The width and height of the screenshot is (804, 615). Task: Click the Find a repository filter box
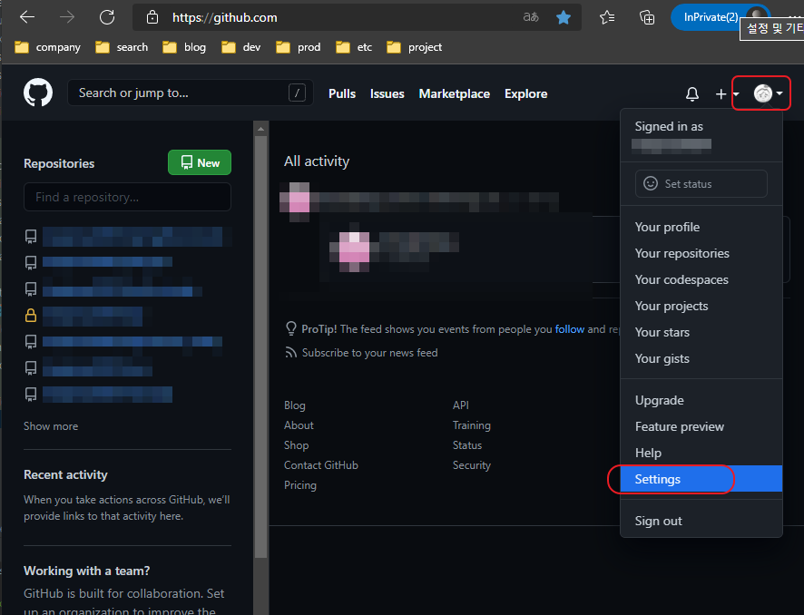[x=127, y=197]
